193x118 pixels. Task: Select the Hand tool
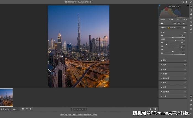click(191, 100)
